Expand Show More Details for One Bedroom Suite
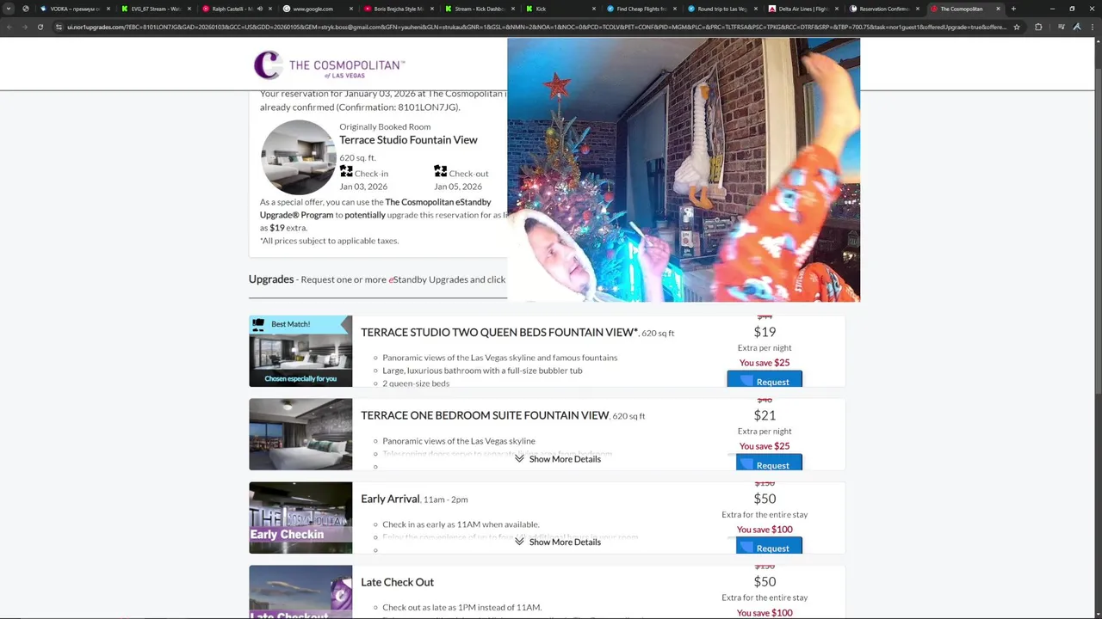This screenshot has height=619, width=1102. point(558,459)
